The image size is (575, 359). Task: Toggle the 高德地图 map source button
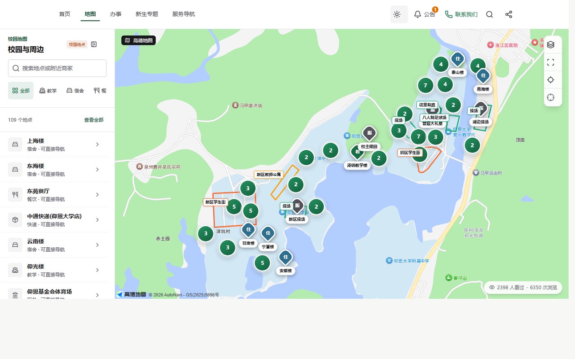[x=138, y=40]
